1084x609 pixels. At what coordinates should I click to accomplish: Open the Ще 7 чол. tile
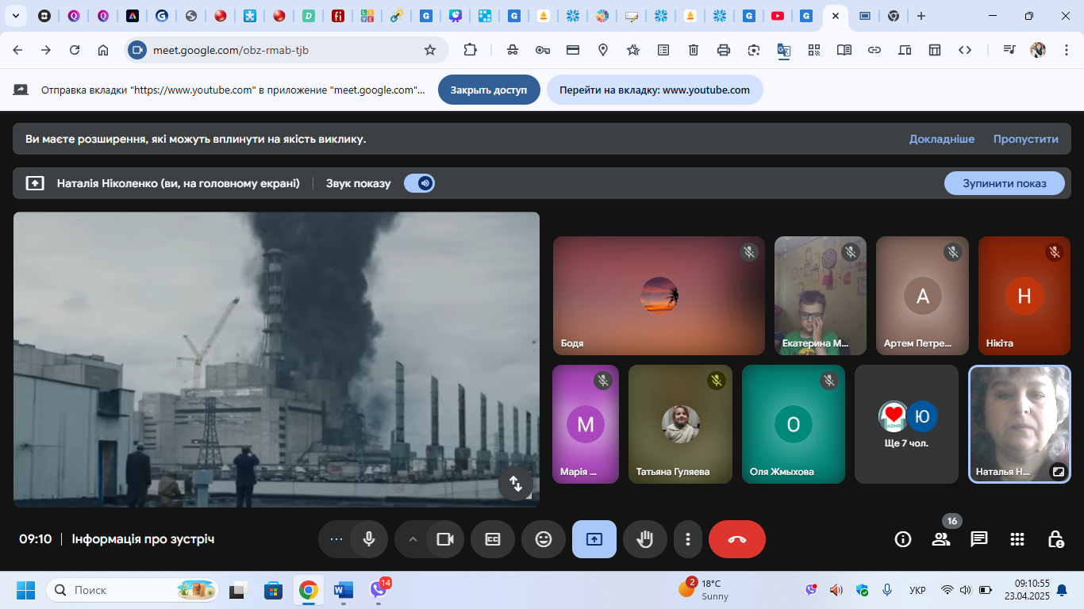(x=906, y=424)
